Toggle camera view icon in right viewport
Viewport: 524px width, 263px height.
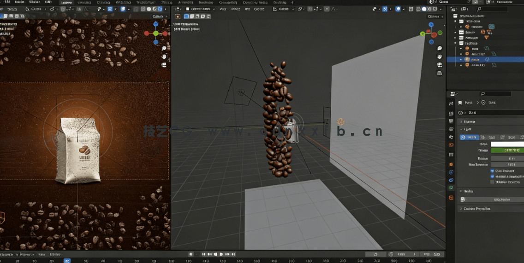coord(440,65)
